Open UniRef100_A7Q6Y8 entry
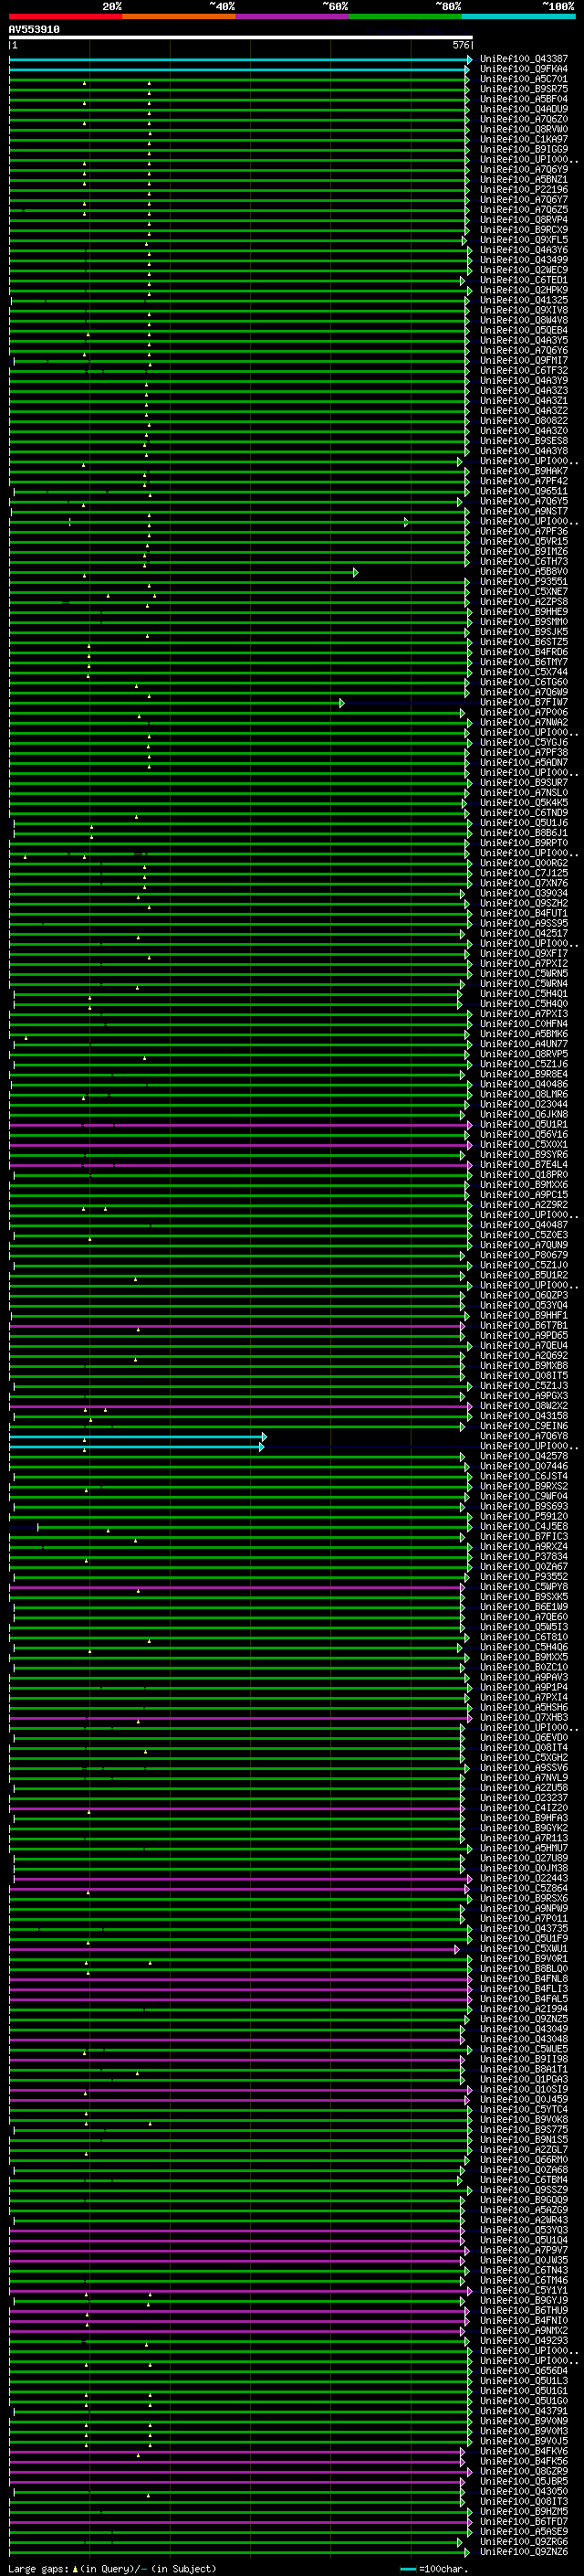 point(523,1437)
